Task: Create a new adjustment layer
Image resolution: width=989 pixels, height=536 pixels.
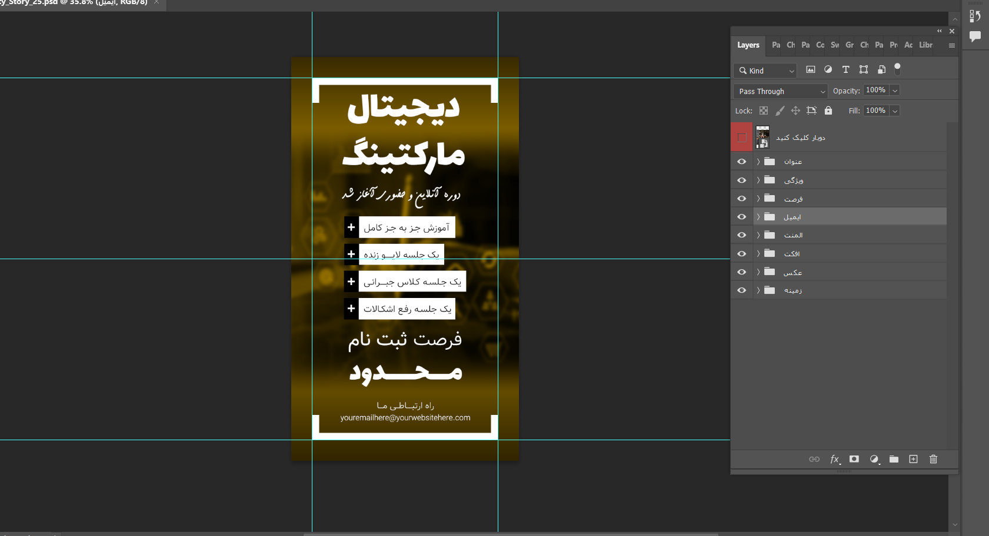Action: click(x=874, y=459)
